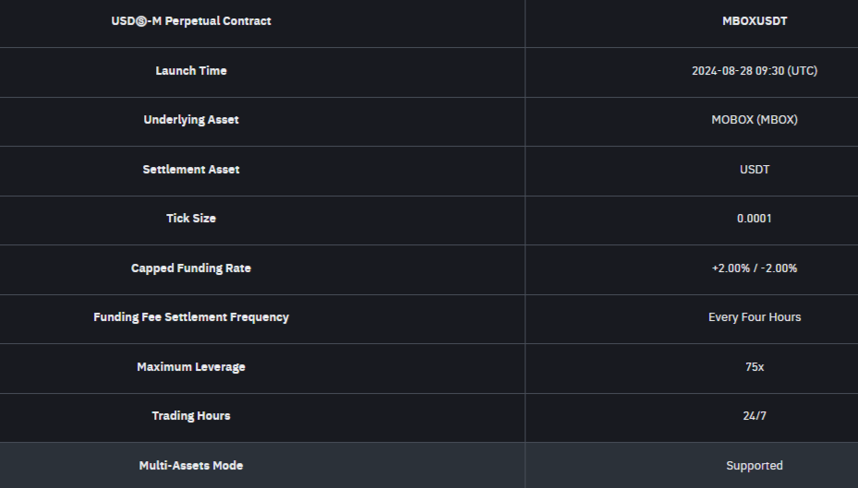Image resolution: width=858 pixels, height=488 pixels.
Task: Click the 'Trading Hours' label
Action: click(191, 416)
